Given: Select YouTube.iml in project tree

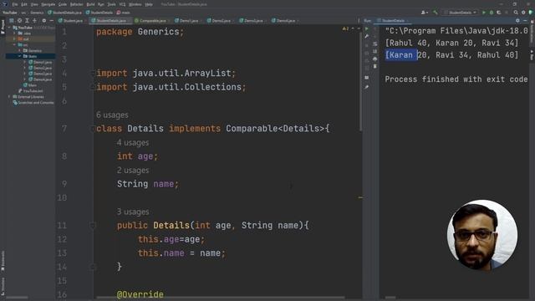Looking at the screenshot, I should (x=31, y=91).
